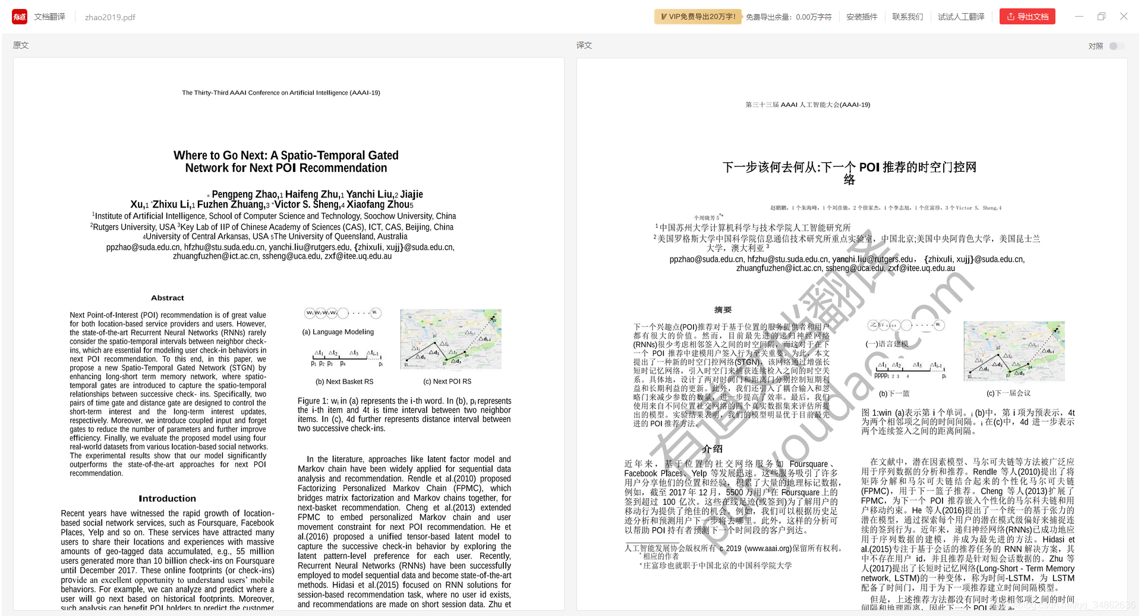The width and height of the screenshot is (1141, 616).
Task: Click the AAAI conference header in original
Action: click(x=281, y=93)
